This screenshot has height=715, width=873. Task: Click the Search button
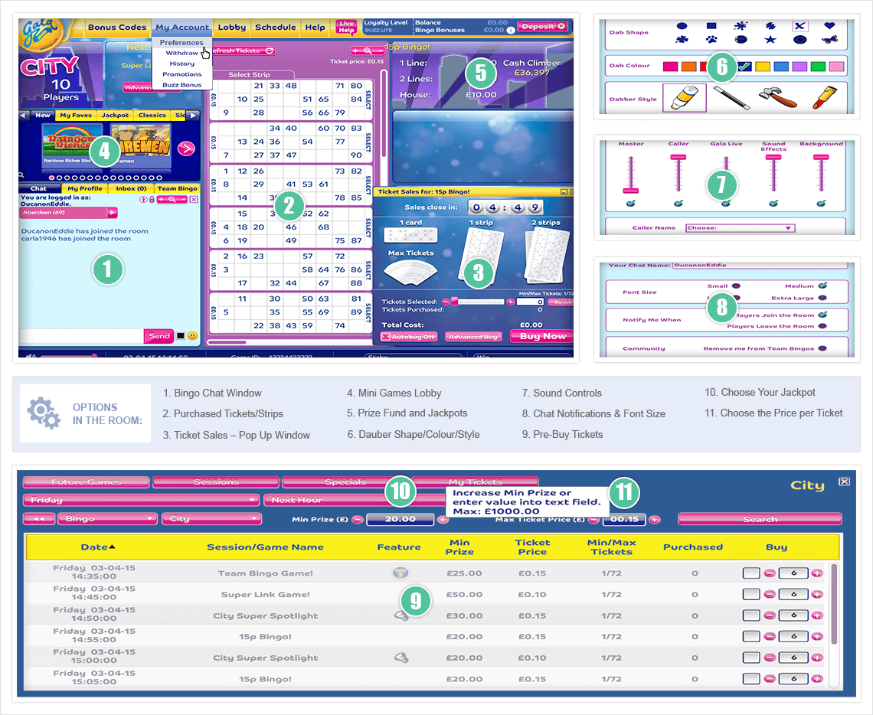[760, 519]
